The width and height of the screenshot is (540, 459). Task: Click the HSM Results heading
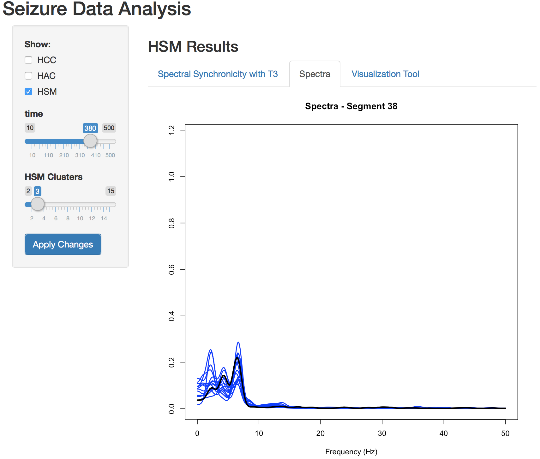click(193, 47)
